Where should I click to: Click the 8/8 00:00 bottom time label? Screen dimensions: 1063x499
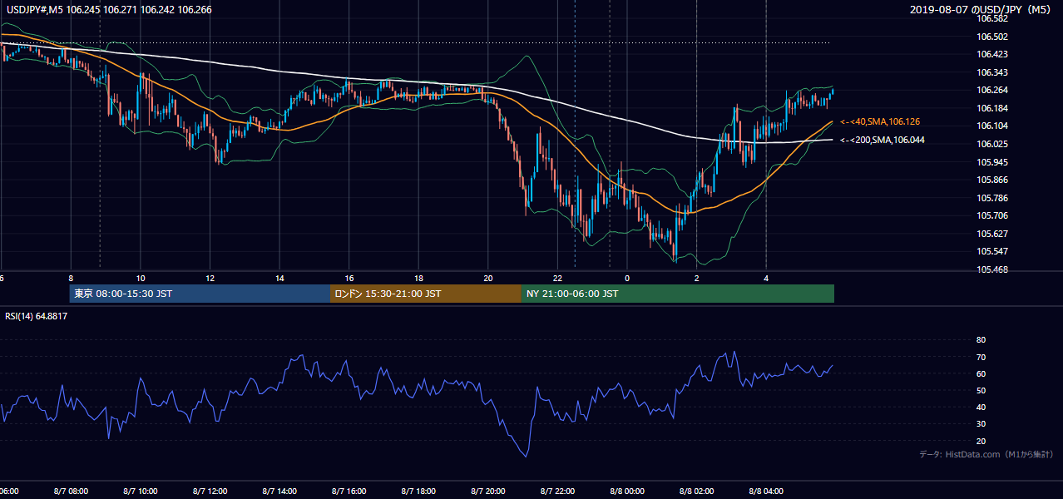[627, 492]
